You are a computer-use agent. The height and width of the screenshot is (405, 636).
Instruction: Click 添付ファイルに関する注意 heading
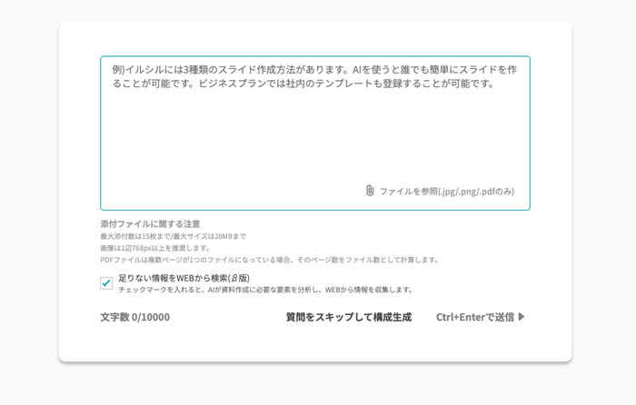(150, 223)
